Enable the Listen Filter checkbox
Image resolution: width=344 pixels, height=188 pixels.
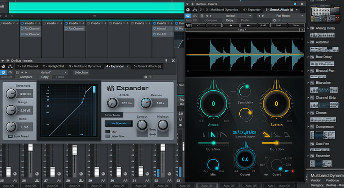point(107,136)
